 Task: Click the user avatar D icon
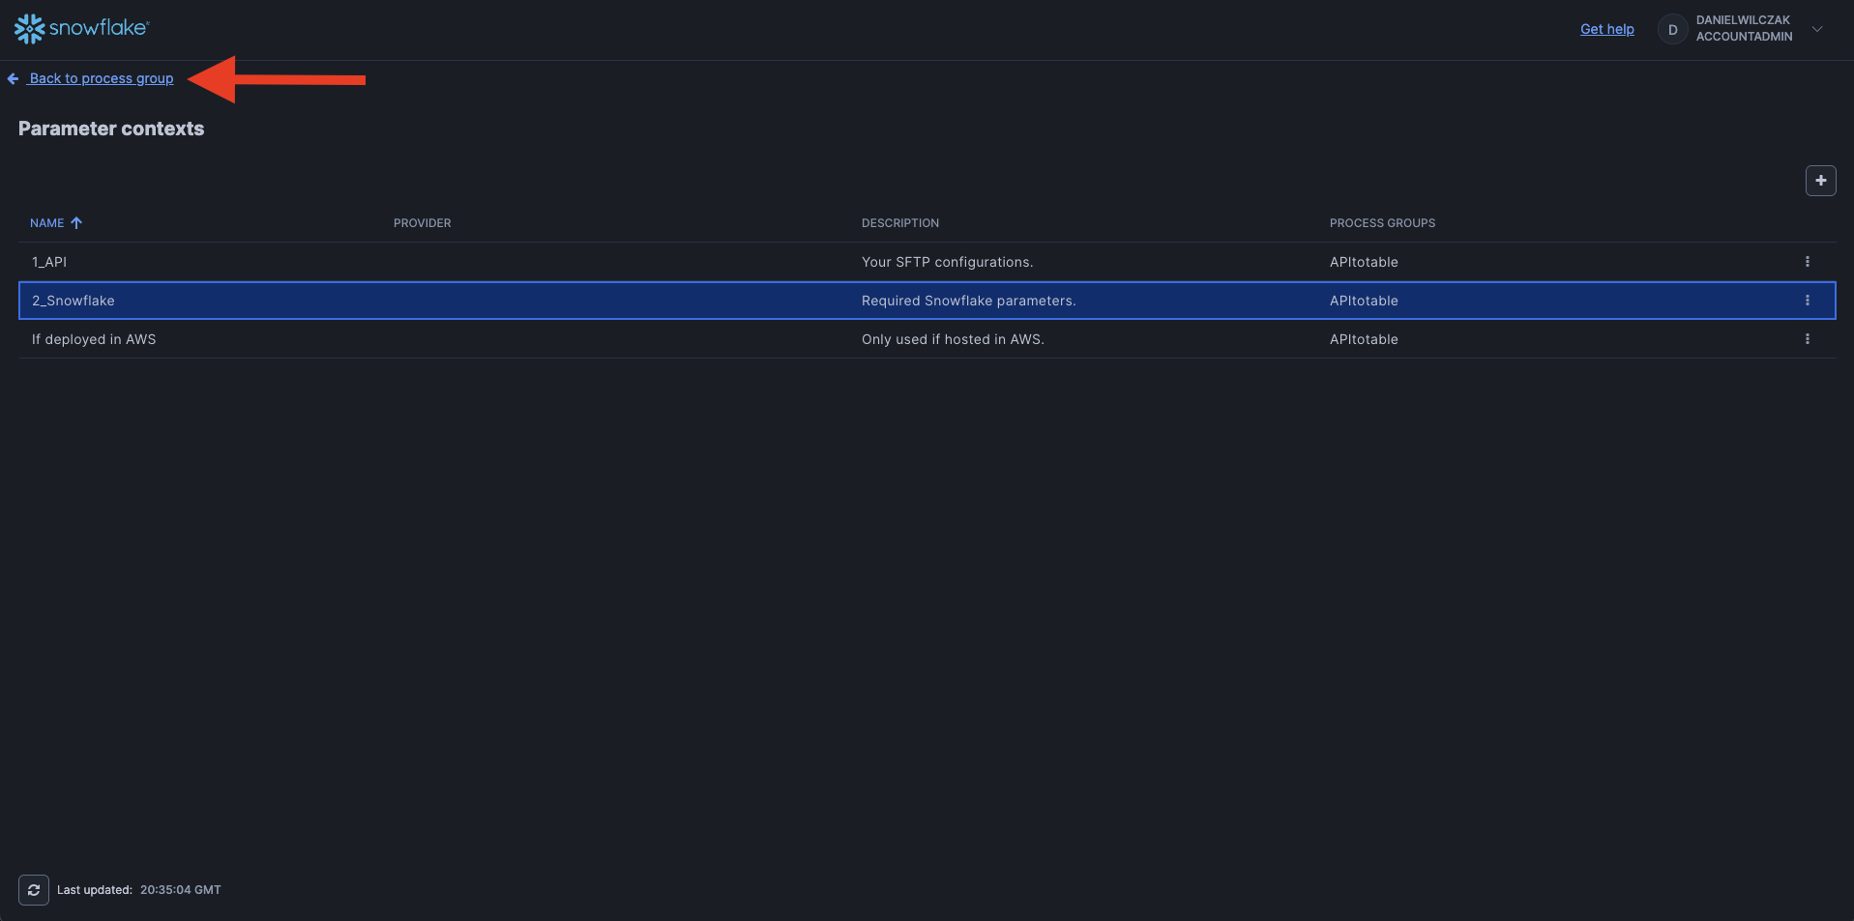click(x=1672, y=30)
